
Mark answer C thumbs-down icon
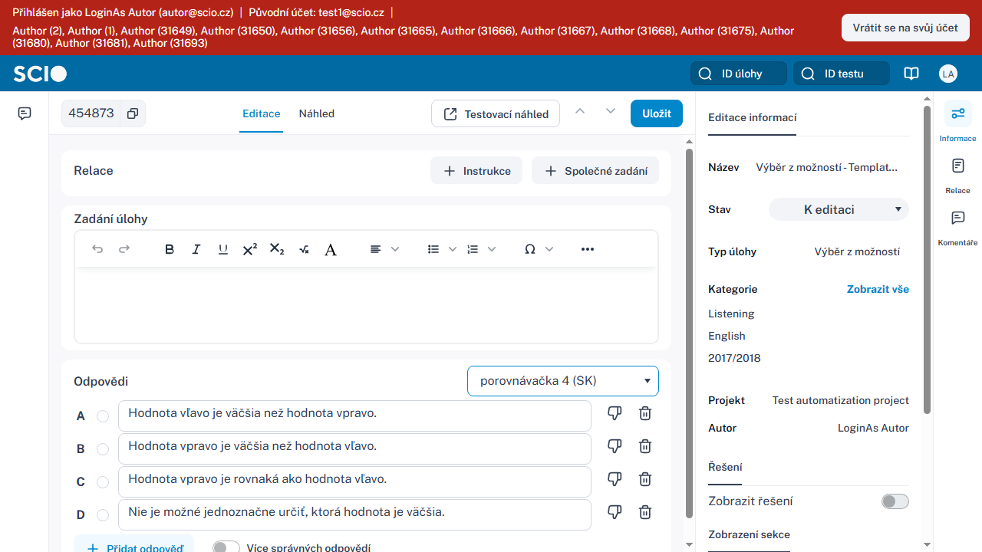point(615,479)
